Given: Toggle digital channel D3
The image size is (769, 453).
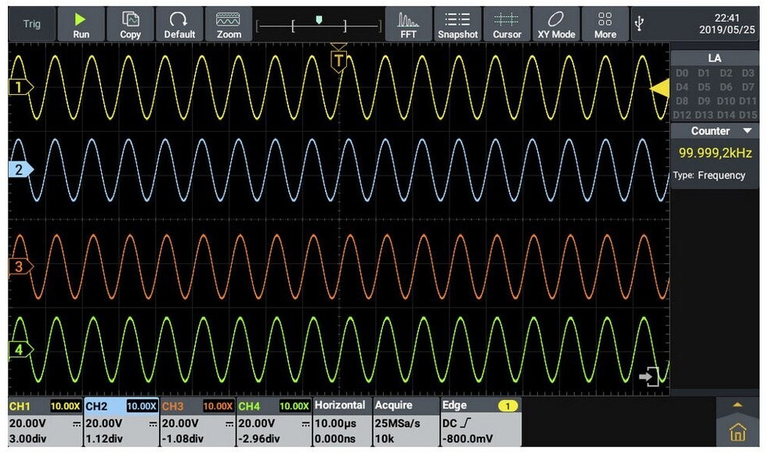Looking at the screenshot, I should pyautogui.click(x=747, y=73).
